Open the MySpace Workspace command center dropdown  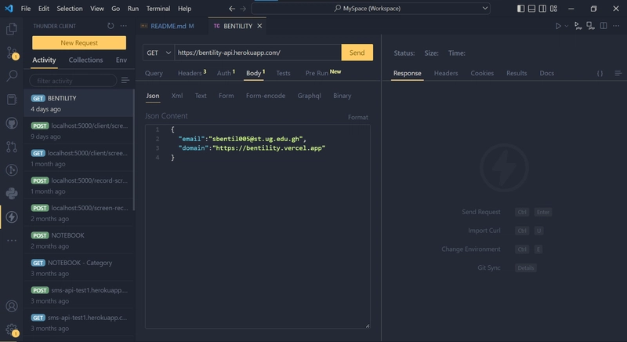click(484, 9)
